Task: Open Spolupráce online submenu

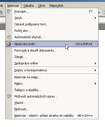Action: pyautogui.click(x=52, y=63)
